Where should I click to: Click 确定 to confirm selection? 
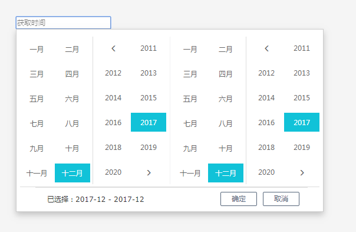(x=239, y=199)
